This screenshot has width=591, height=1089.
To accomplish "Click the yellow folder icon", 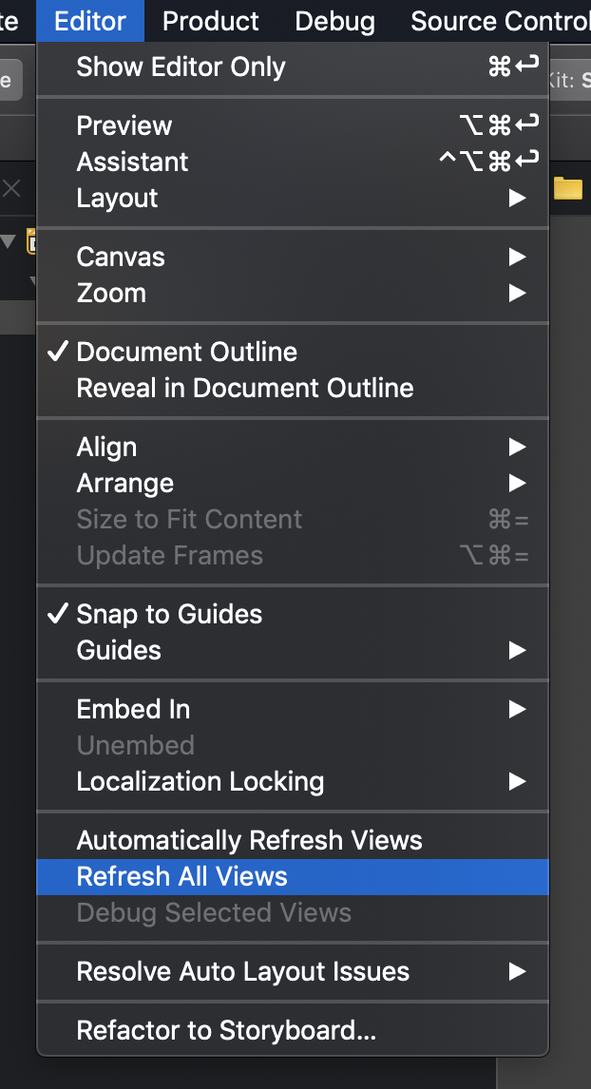I will tap(567, 188).
